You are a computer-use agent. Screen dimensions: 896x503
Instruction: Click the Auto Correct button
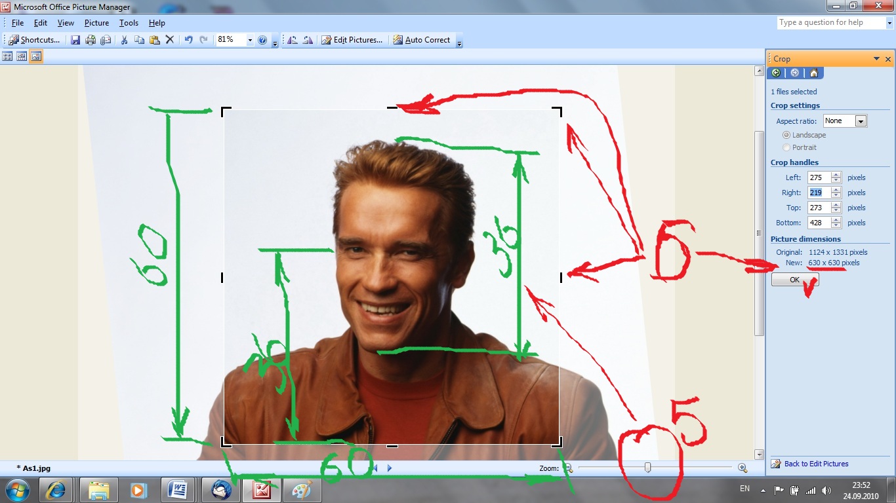[x=422, y=40]
